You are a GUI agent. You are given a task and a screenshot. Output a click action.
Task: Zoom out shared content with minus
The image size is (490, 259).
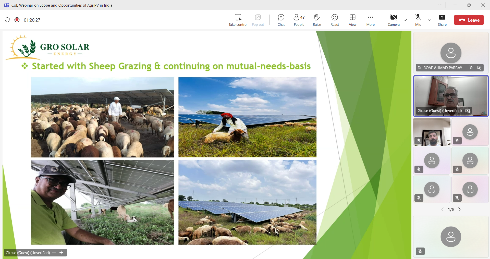[54, 253]
